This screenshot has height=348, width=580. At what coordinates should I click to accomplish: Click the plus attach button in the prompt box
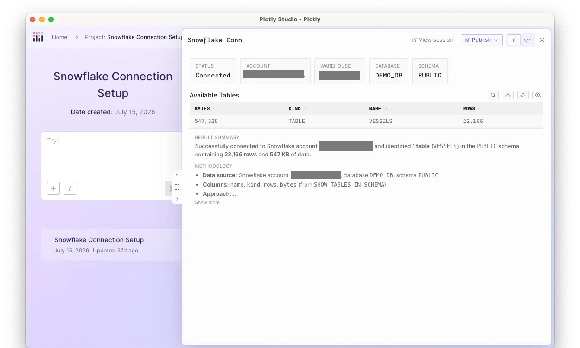pyautogui.click(x=53, y=188)
